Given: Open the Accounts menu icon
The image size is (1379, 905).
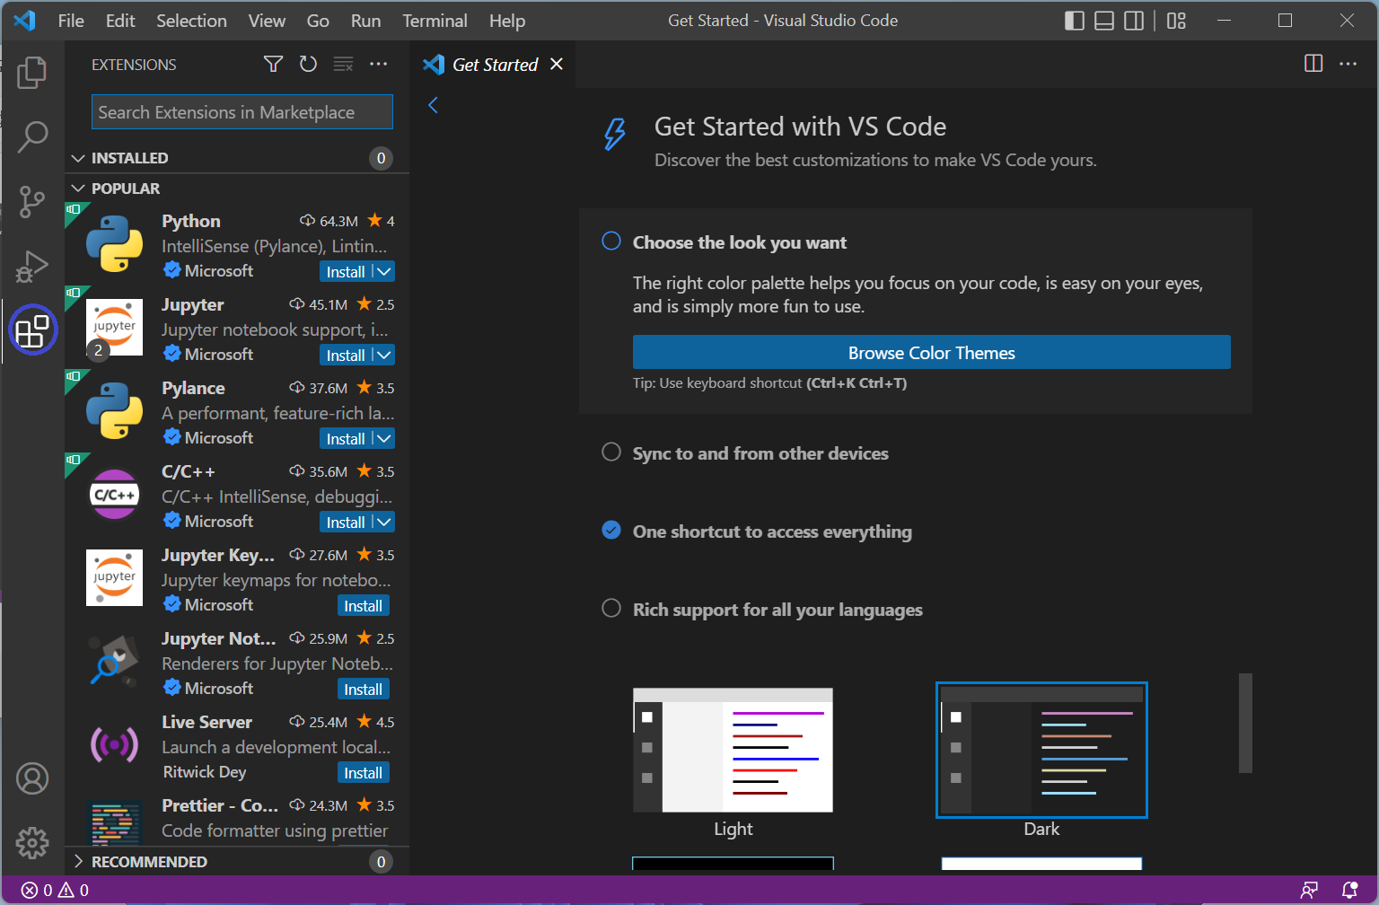Looking at the screenshot, I should point(32,778).
